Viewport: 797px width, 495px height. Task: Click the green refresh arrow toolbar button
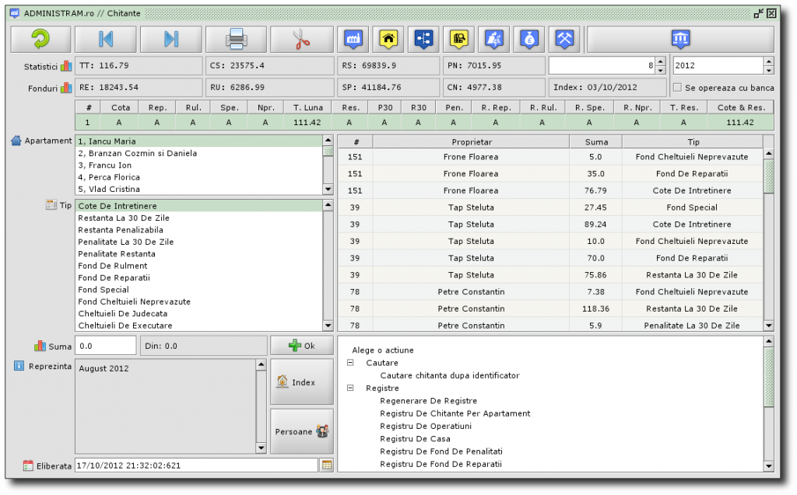click(x=40, y=39)
